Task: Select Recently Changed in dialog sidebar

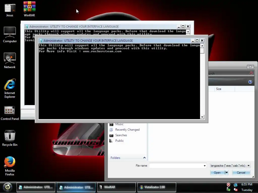Action: point(127,130)
